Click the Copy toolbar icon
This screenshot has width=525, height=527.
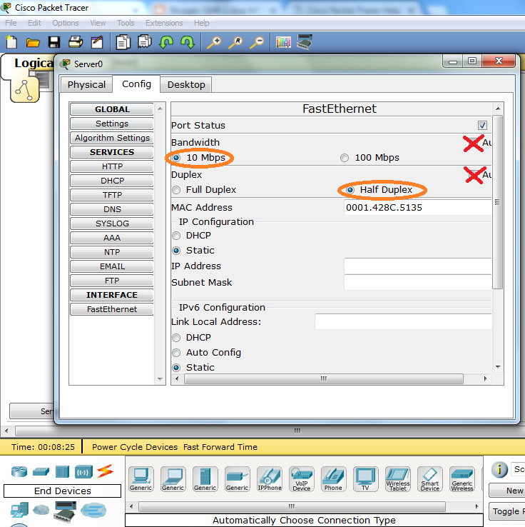[123, 42]
